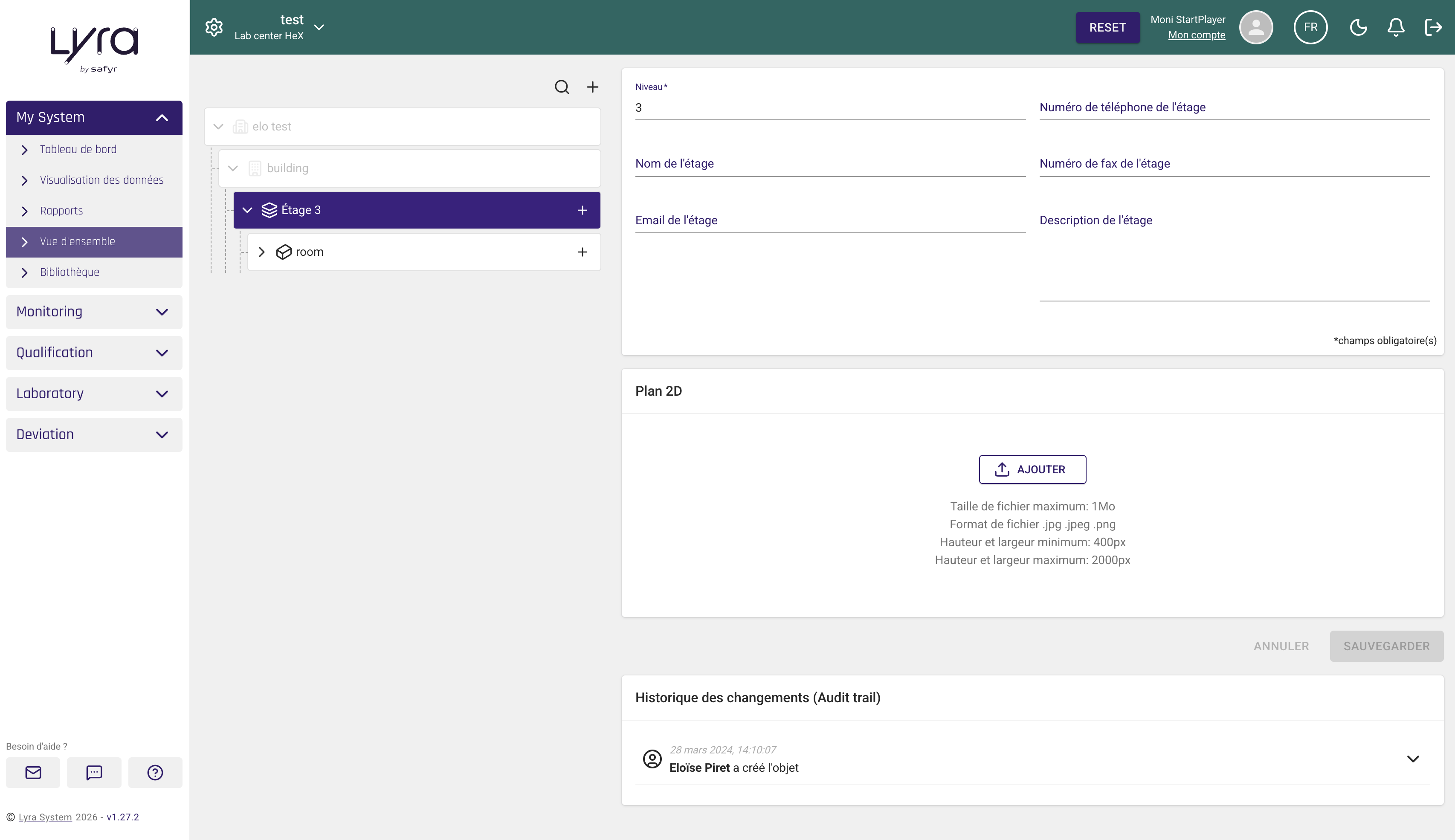
Task: Click the layers icon of Étage 3
Action: [269, 210]
